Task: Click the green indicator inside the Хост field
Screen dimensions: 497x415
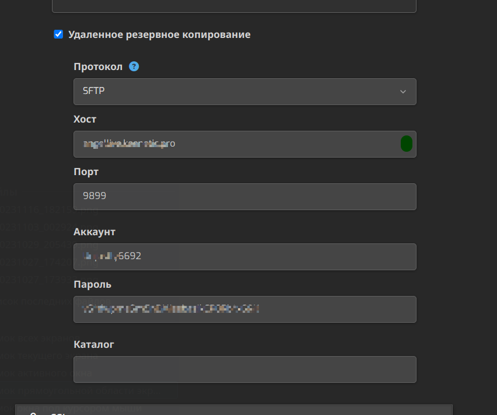Action: (x=407, y=144)
